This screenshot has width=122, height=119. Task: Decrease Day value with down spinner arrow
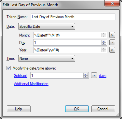pyautogui.click(x=104, y=44)
